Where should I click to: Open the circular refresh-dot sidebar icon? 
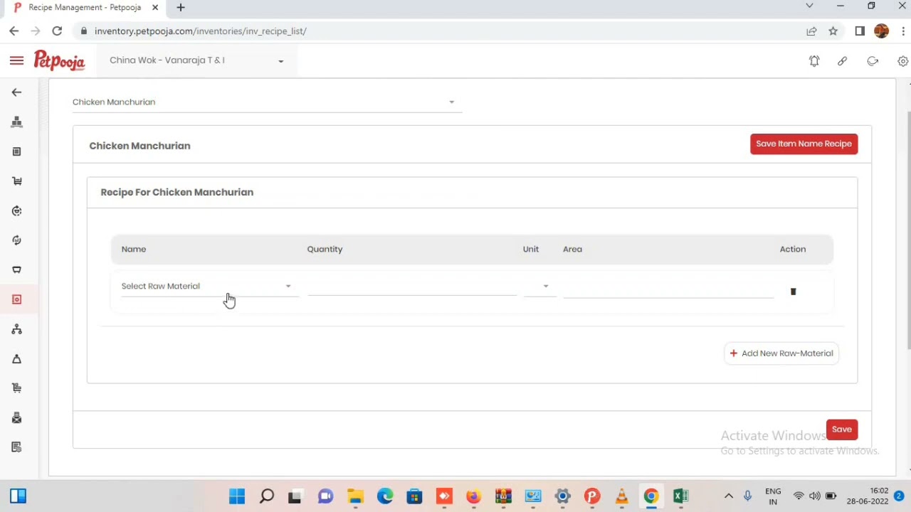16,211
